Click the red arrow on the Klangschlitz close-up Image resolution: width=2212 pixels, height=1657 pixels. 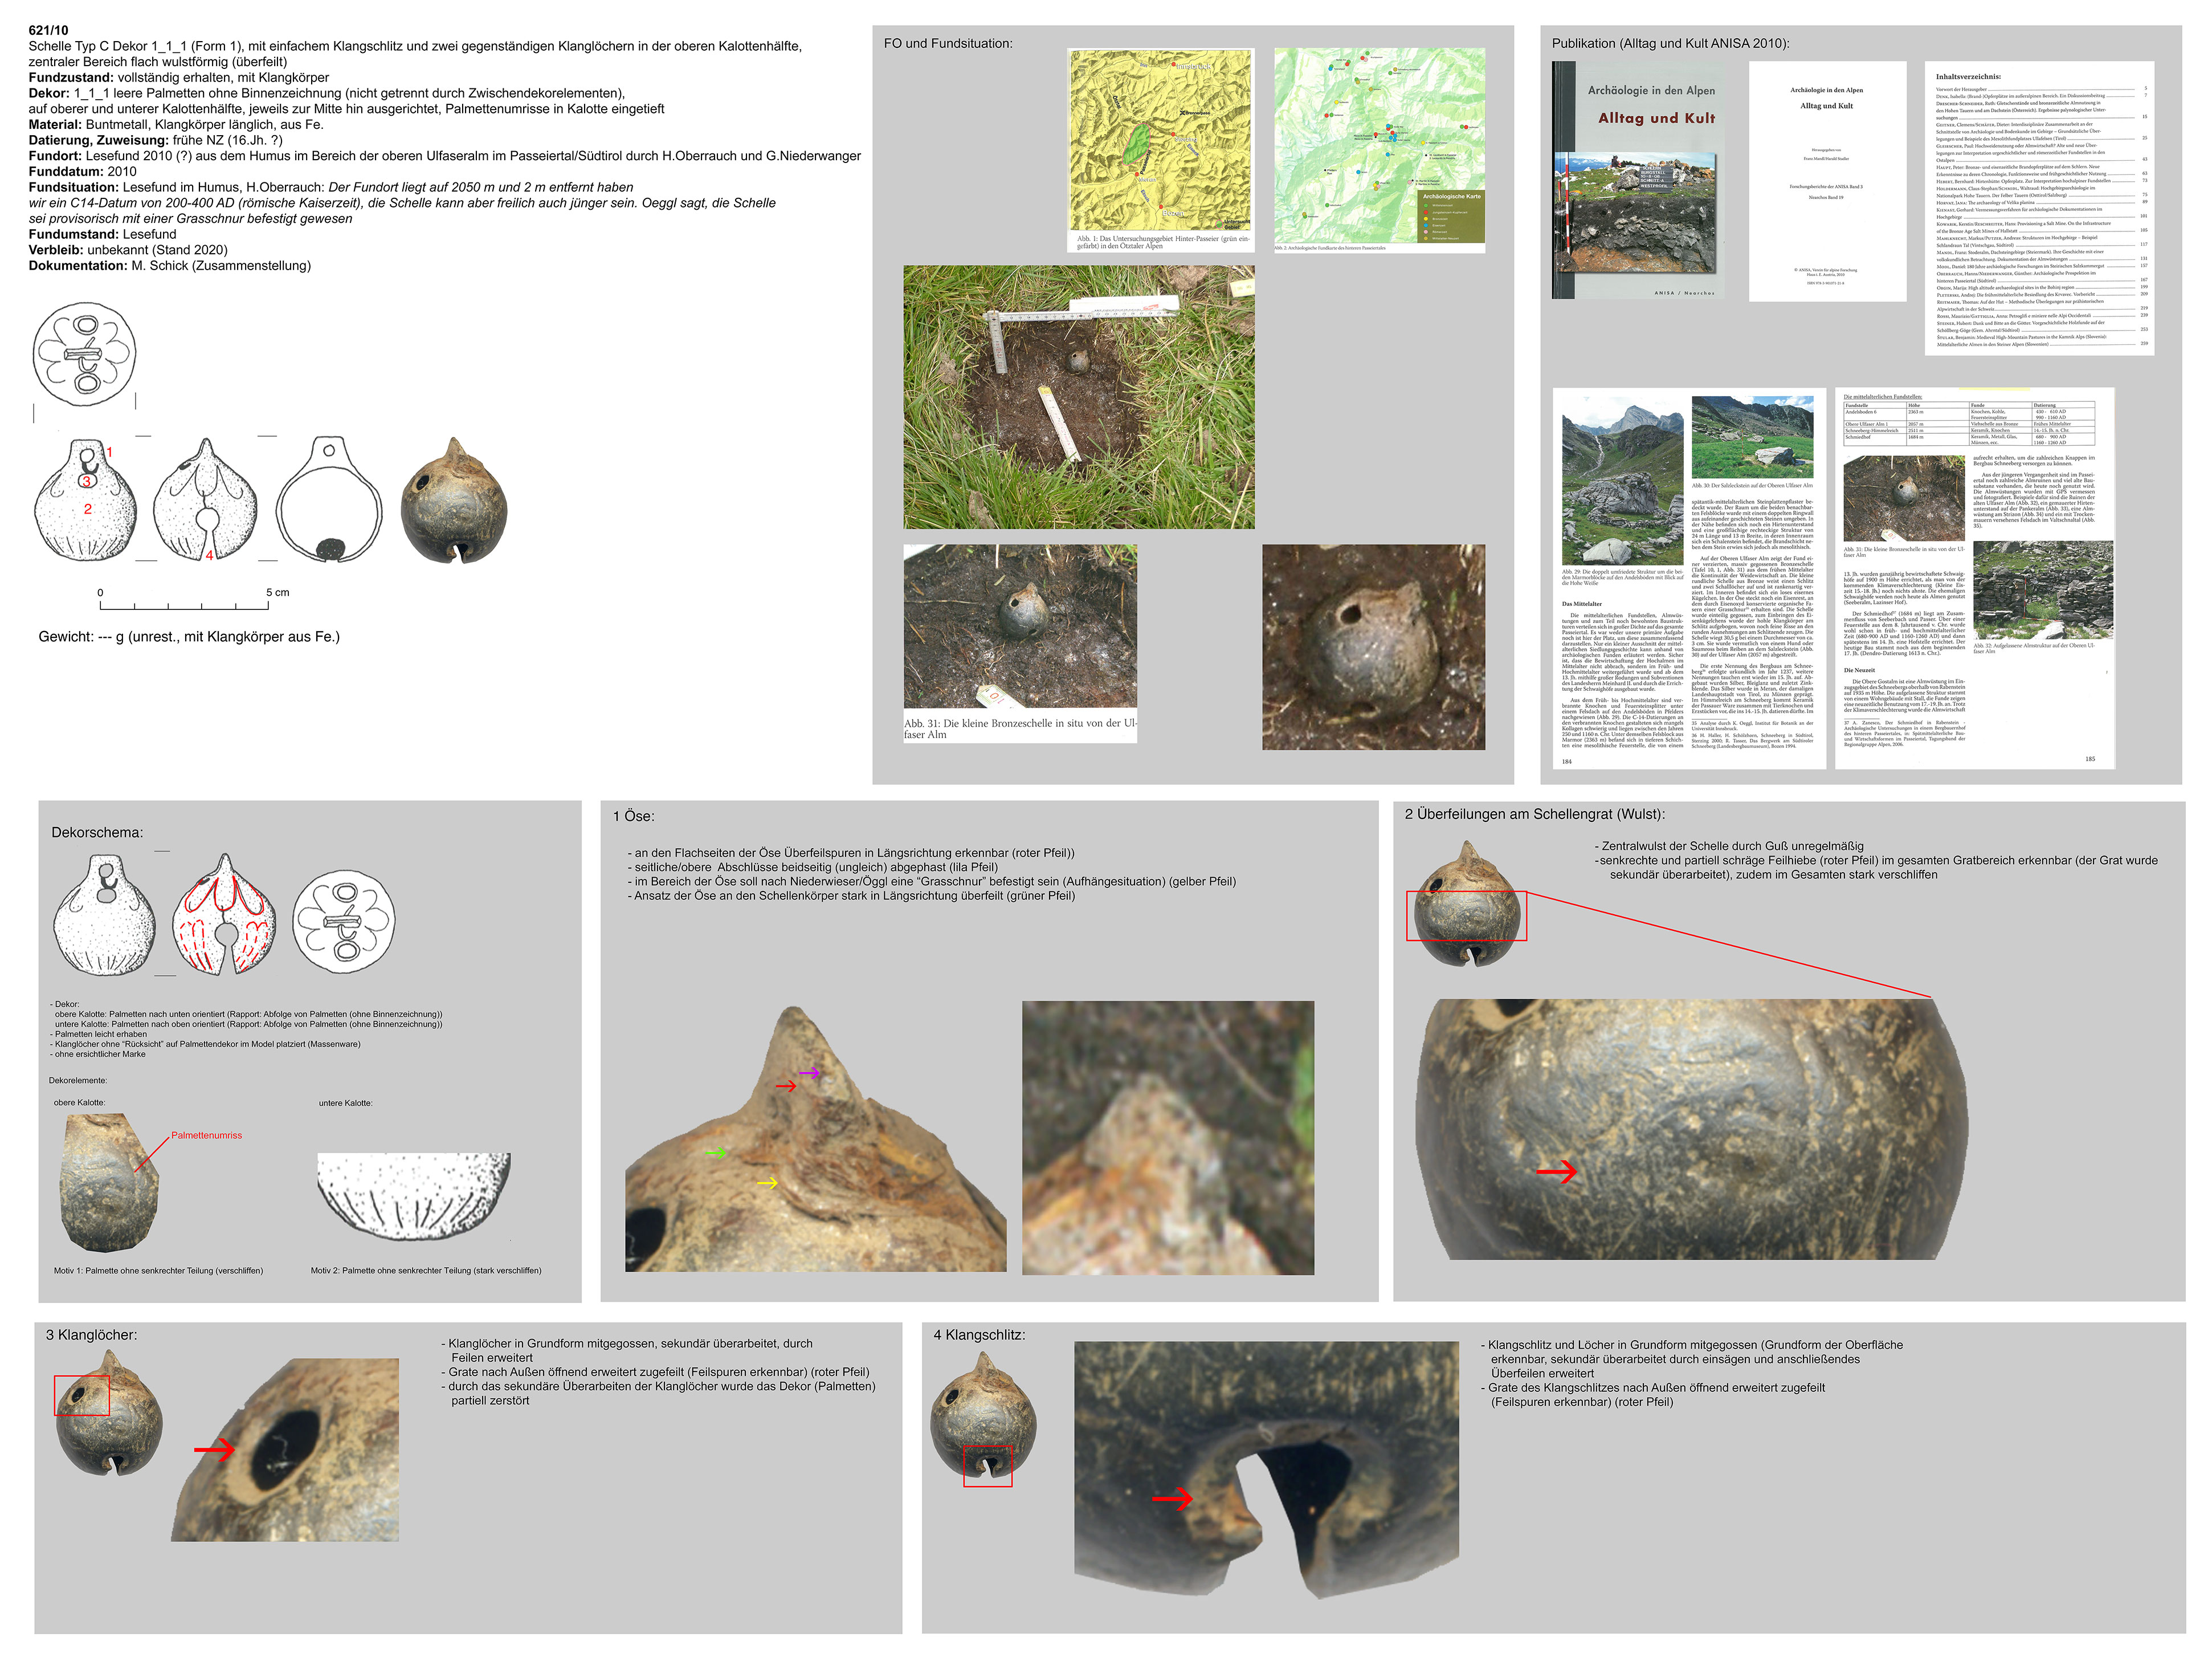[x=1172, y=1498]
